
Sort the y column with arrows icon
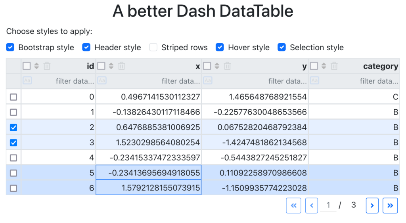217,66
